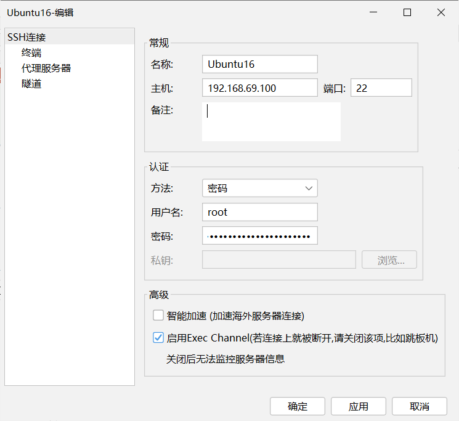Open the 代理服务器 settings page
The image size is (459, 421).
(46, 68)
